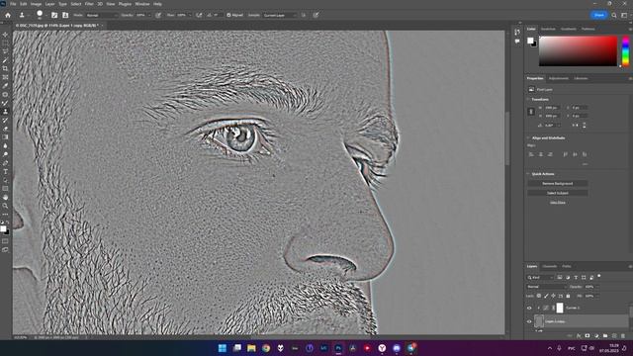
Task: Create a new layer group
Action: [x=605, y=336]
